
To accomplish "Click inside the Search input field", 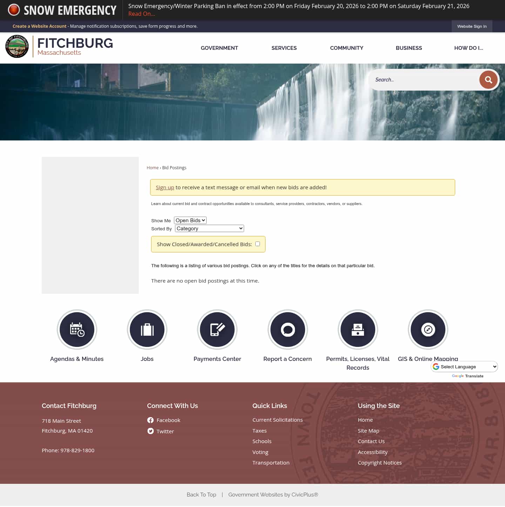I will coord(421,80).
